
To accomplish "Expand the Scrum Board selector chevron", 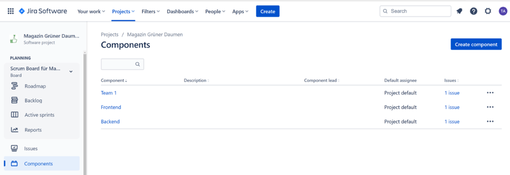I will 71,71.
